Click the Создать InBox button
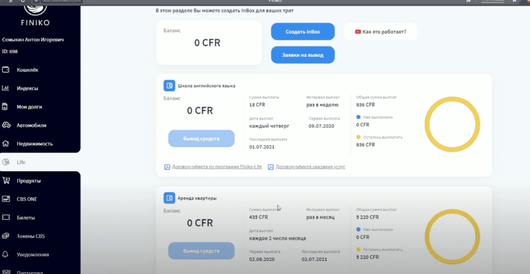 tap(303, 32)
